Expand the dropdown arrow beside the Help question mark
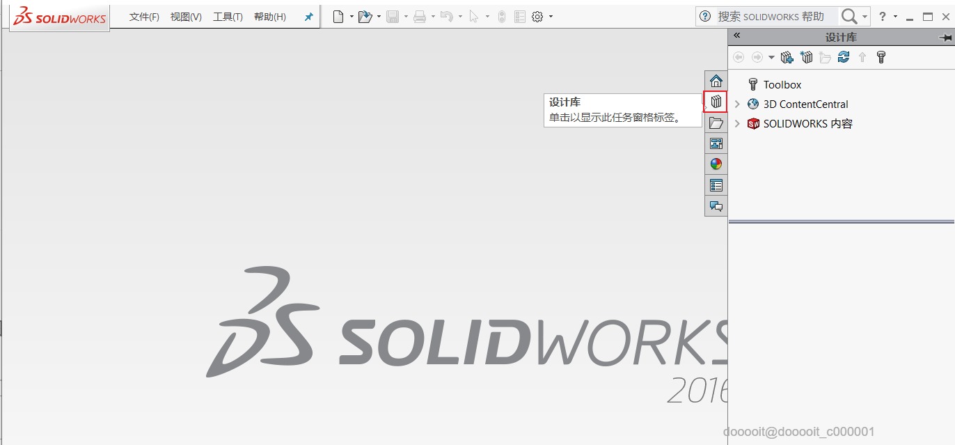955x445 pixels. point(895,17)
